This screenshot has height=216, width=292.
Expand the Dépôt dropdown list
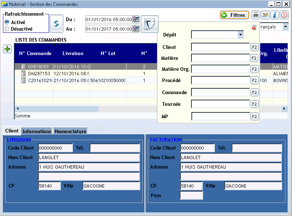240,35
